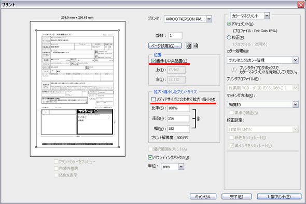Viewport: 306px width, 204px height.
Task: Toggle 画像を中央配置 checkbox
Action: tap(154, 61)
